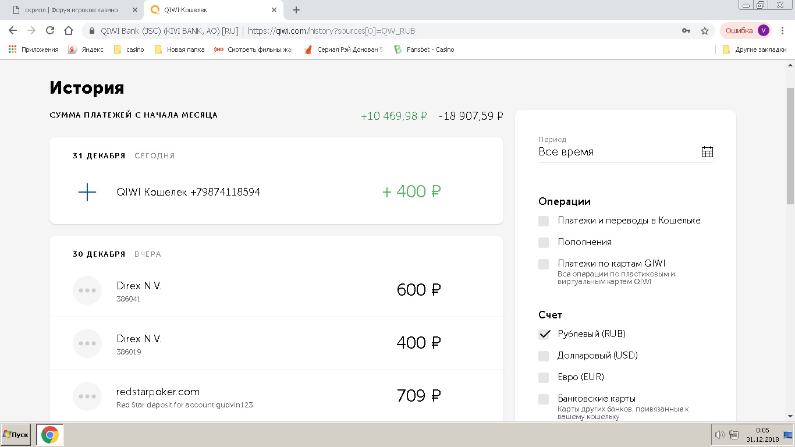The height and width of the screenshot is (447, 795).
Task: Click the blue plus top-up icon
Action: tap(87, 192)
